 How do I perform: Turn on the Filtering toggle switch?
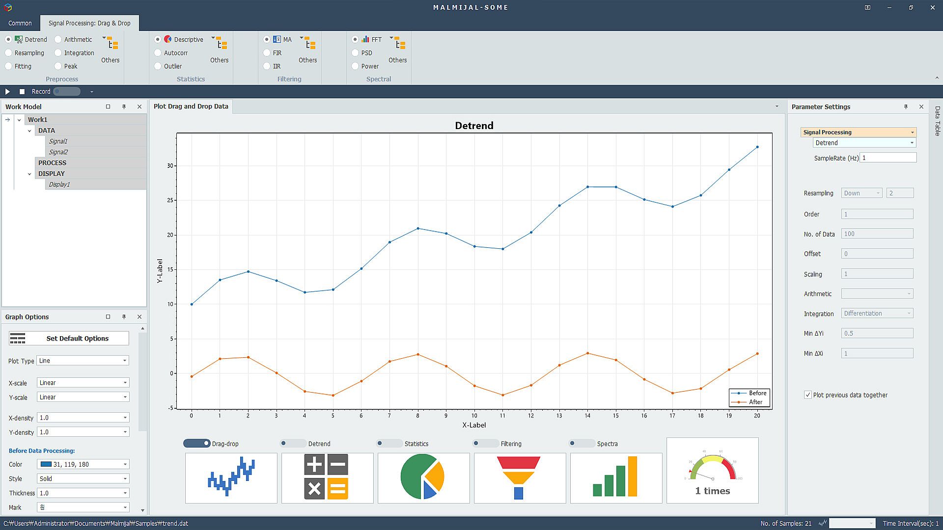click(x=485, y=443)
